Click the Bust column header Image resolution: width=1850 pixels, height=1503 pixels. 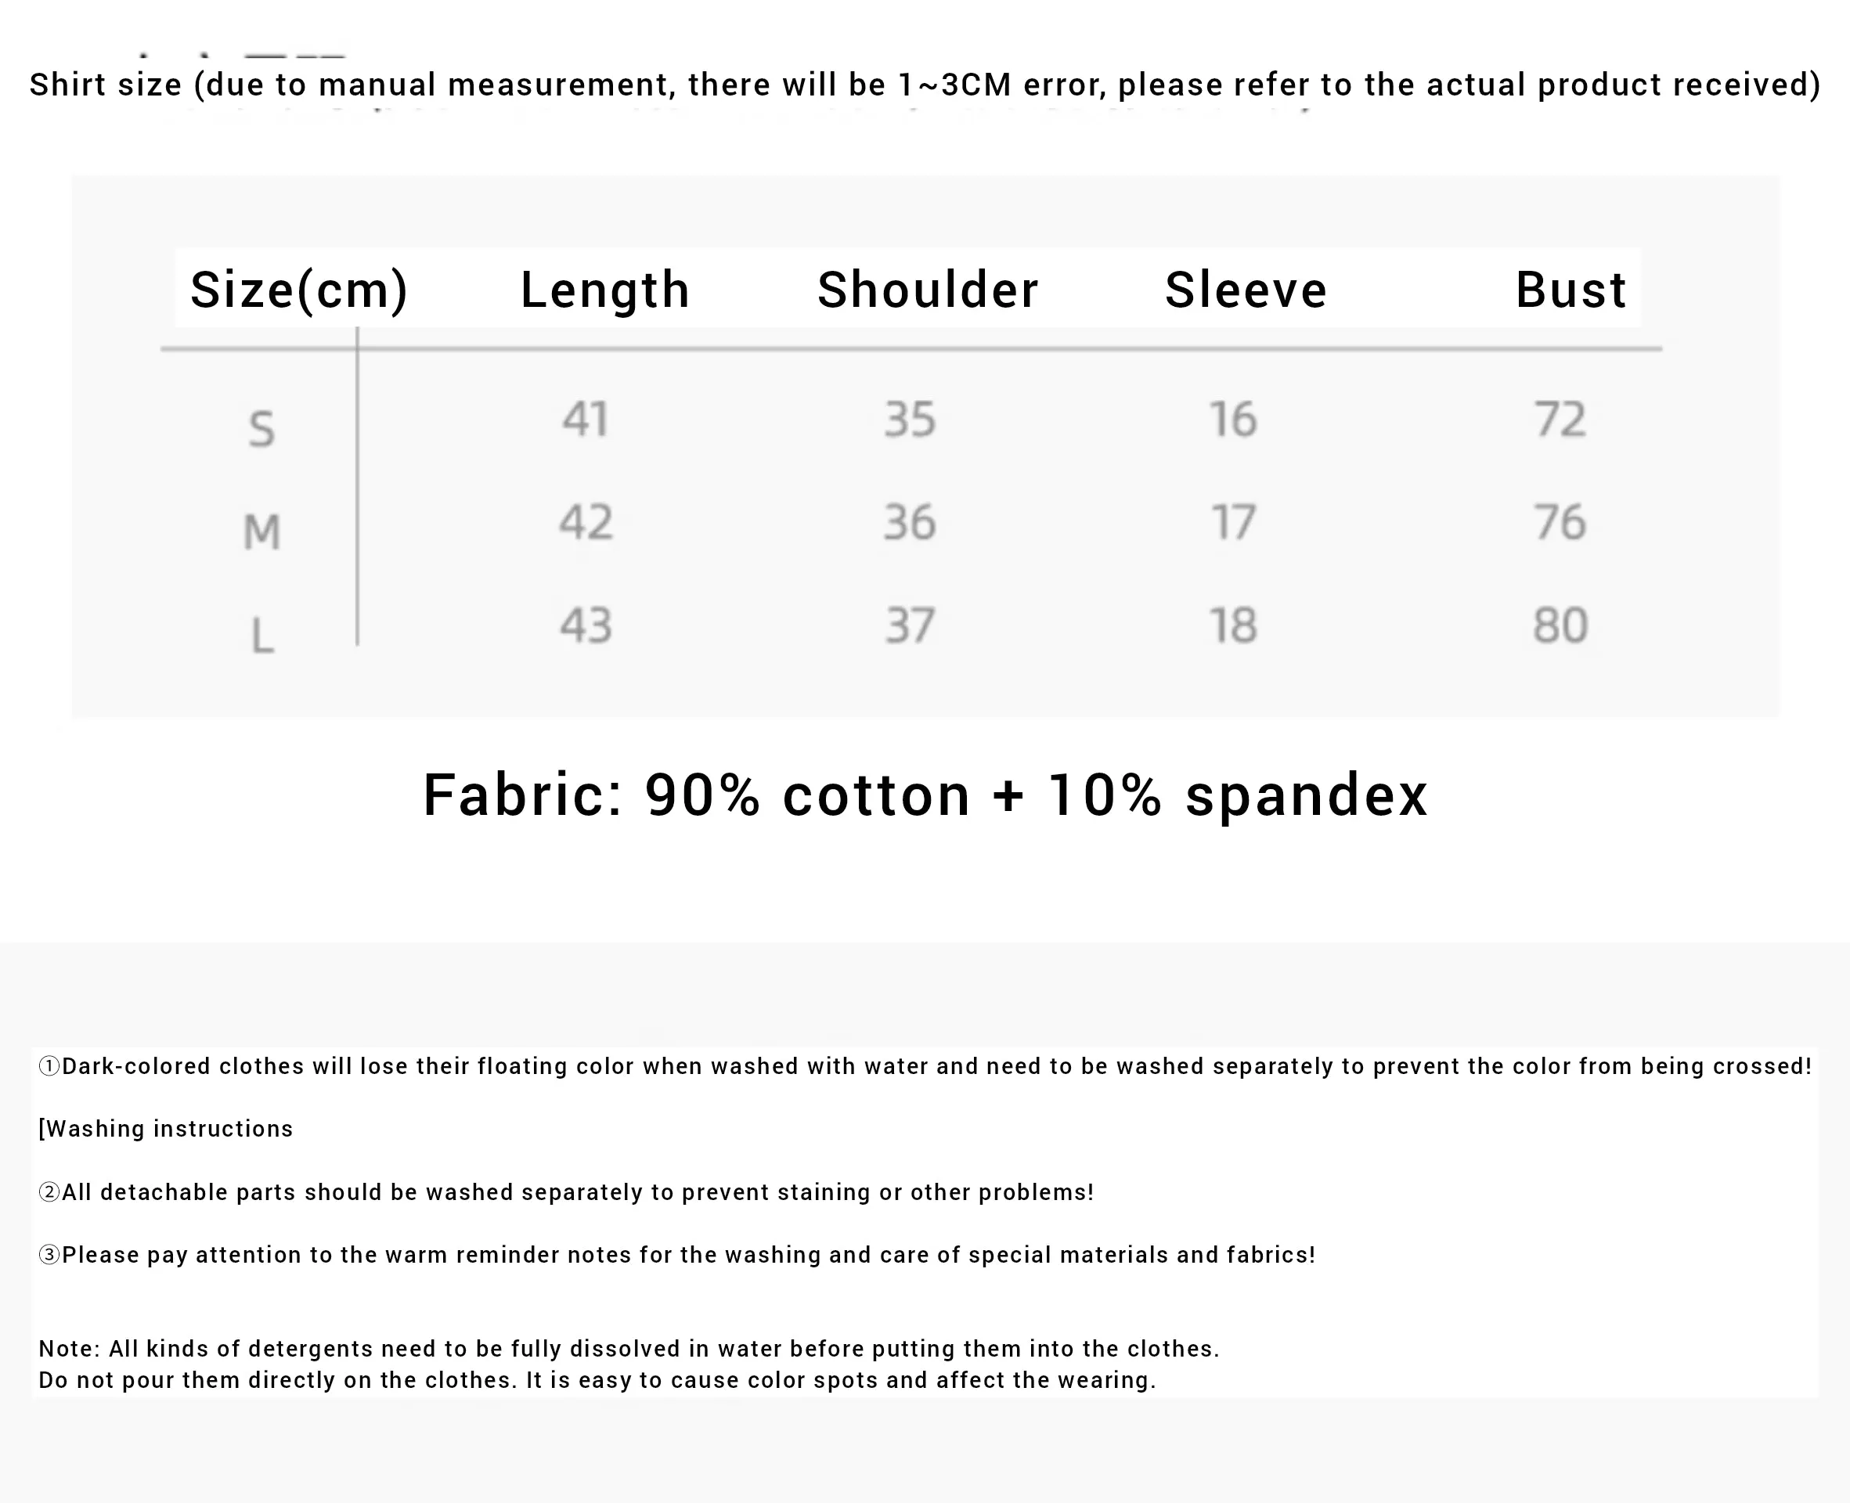(1571, 289)
